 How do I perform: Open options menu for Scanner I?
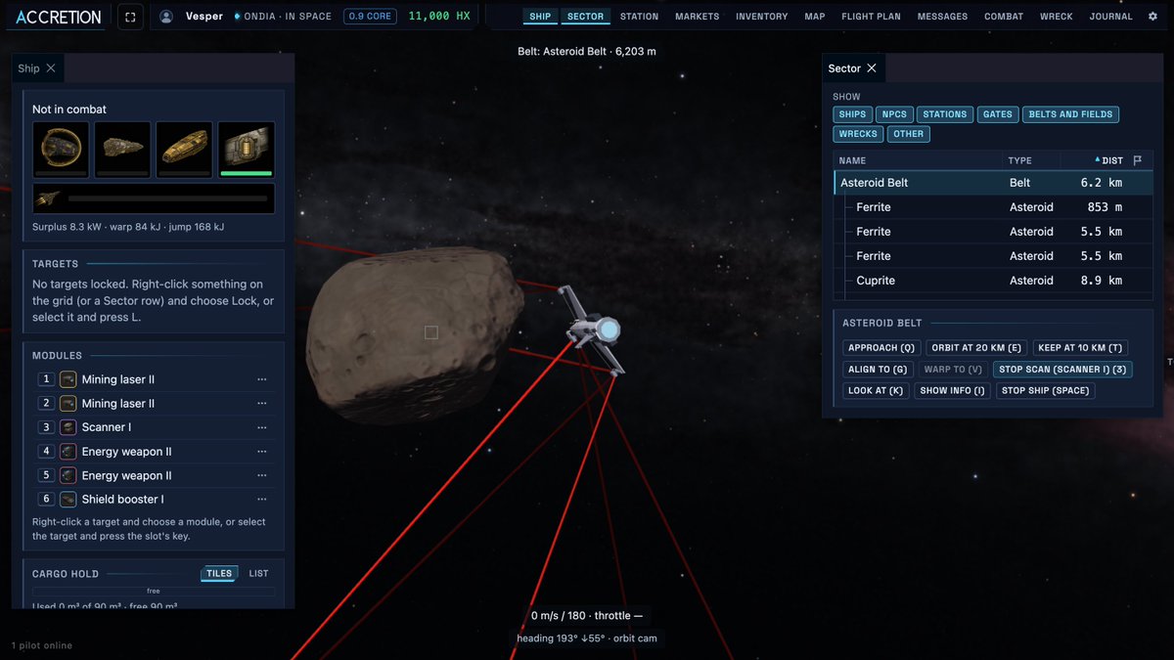[x=262, y=427]
